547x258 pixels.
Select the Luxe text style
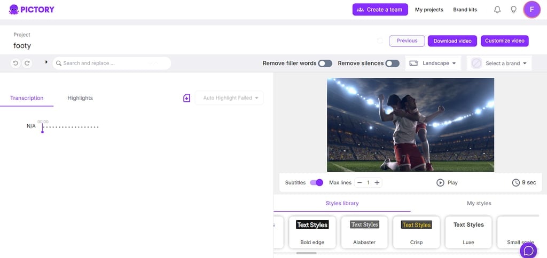point(468,232)
